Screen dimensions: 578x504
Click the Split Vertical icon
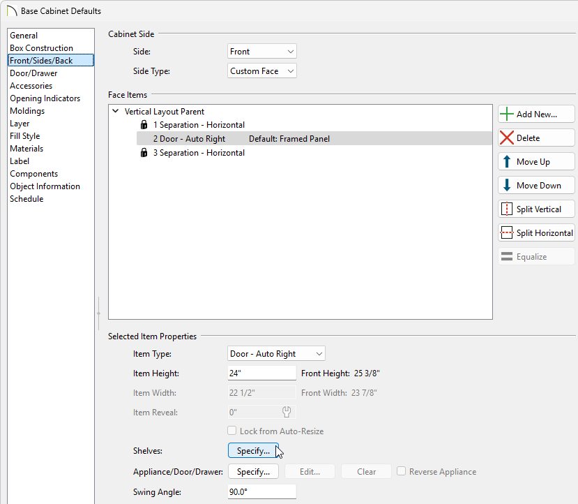[x=507, y=209]
